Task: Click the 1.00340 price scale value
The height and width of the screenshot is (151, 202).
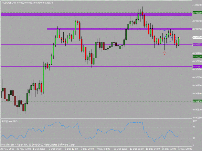Action: 197,5
